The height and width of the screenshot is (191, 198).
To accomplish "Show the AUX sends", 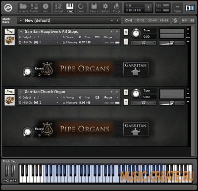I will [185, 20].
